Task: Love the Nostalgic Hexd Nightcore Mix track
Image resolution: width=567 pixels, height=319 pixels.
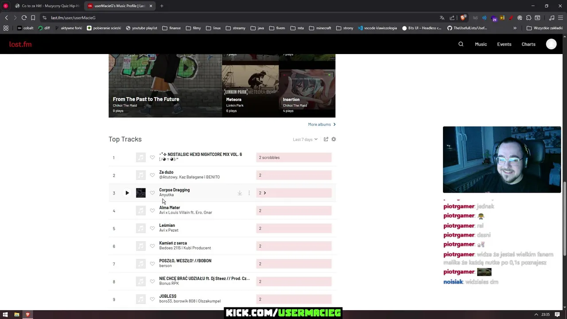Action: click(x=152, y=157)
